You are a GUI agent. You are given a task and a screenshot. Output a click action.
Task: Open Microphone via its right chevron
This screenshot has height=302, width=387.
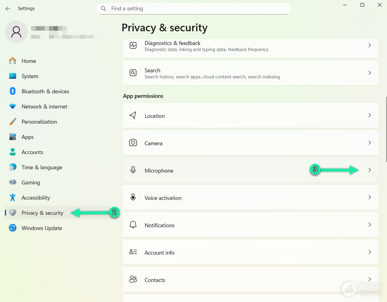pyautogui.click(x=370, y=170)
